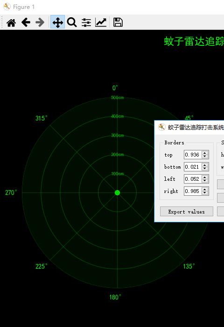Click the right border value field
224x327 pixels.
193,191
